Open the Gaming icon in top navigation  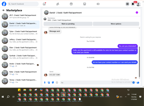click(x=98, y=4)
